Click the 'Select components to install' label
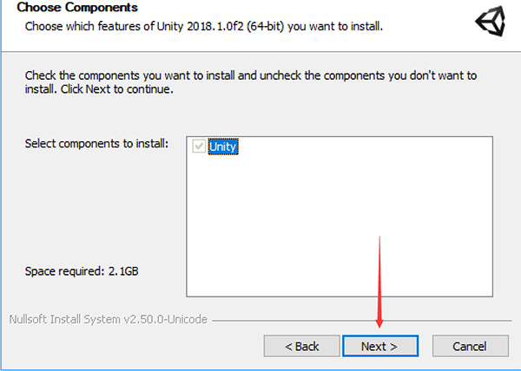Screen dimensions: 521x371 (97, 142)
